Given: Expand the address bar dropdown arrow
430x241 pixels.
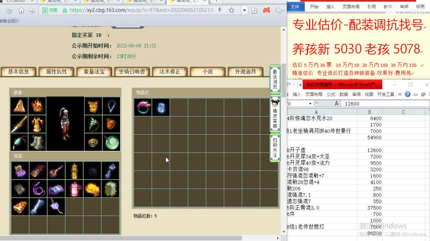Looking at the screenshot, I should [x=244, y=10].
